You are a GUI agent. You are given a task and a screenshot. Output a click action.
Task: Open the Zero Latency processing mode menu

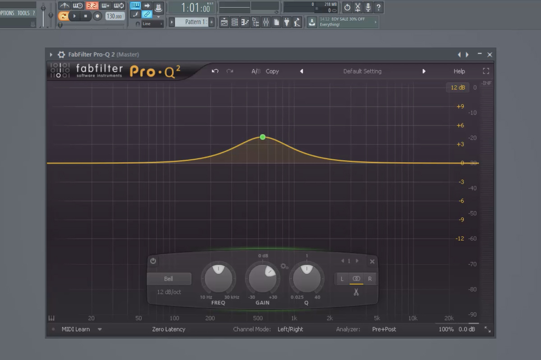169,329
